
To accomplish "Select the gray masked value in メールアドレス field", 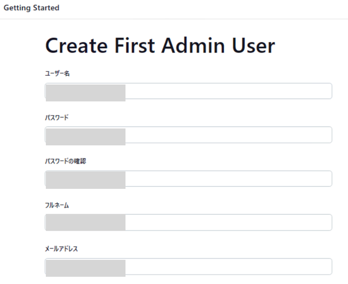I will (85, 268).
